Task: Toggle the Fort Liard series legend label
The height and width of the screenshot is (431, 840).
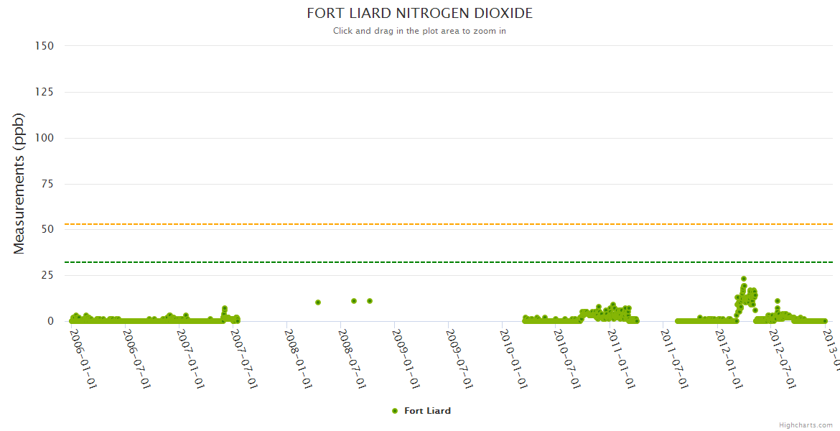Action: [x=427, y=411]
